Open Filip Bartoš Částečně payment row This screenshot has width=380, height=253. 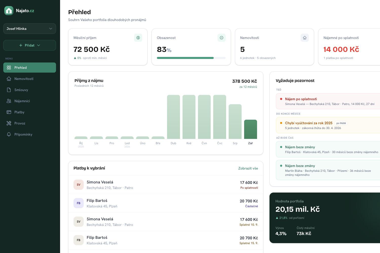[x=166, y=203]
